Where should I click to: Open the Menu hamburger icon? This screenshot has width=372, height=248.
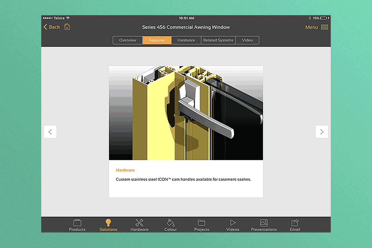pyautogui.click(x=325, y=27)
